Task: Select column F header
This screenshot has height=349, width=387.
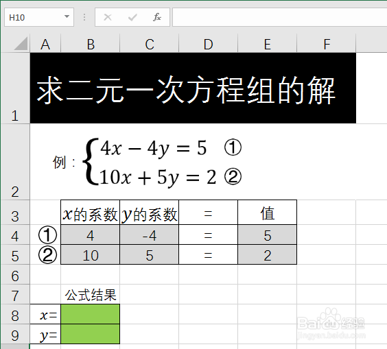Action: click(327, 44)
